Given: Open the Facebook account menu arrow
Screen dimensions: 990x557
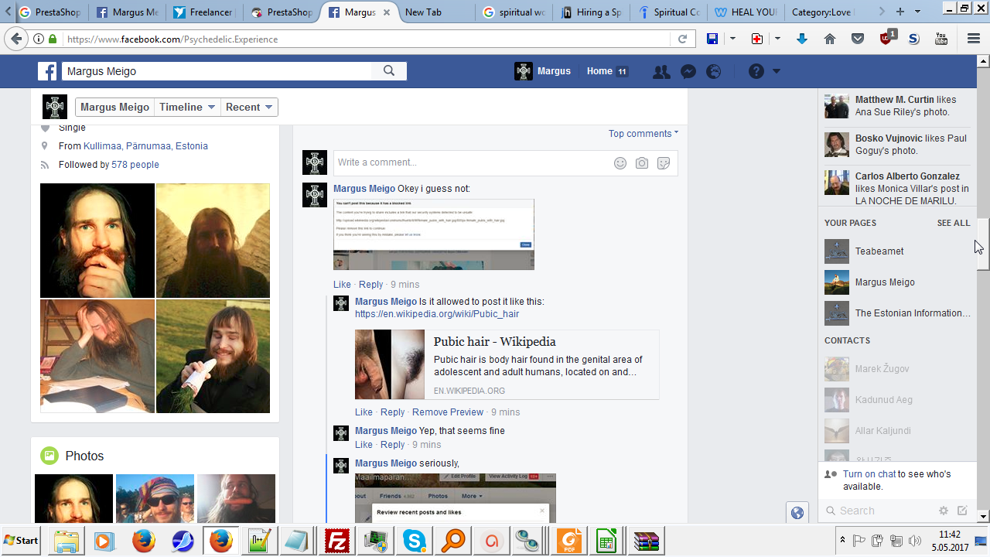Looking at the screenshot, I should click(777, 71).
